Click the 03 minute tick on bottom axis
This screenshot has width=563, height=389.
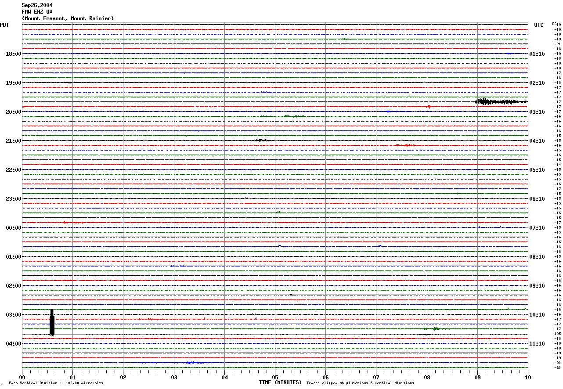174,377
